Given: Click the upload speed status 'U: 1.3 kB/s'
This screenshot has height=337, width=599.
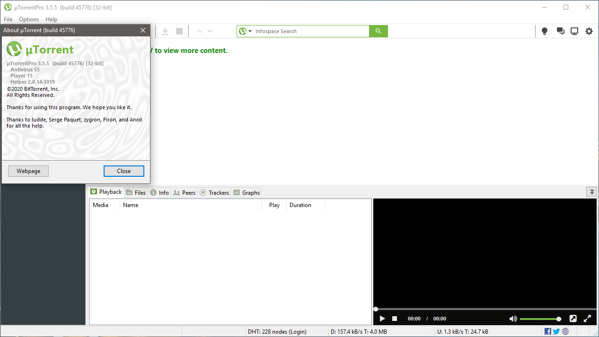Looking at the screenshot, I should click(x=462, y=331).
